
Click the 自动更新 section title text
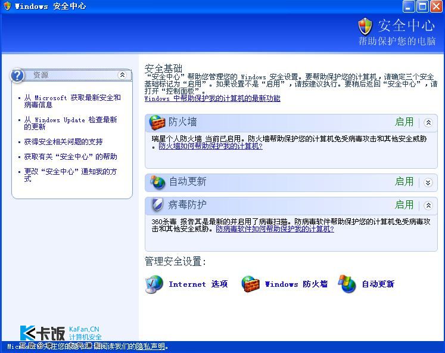pyautogui.click(x=188, y=182)
